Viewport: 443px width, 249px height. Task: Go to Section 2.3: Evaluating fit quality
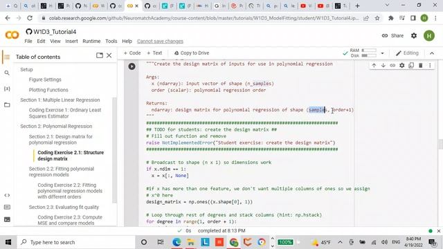(64, 207)
